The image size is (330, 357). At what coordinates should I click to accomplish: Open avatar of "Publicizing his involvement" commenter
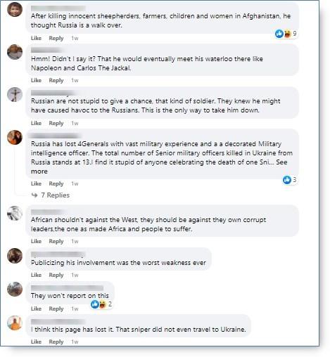(x=15, y=256)
